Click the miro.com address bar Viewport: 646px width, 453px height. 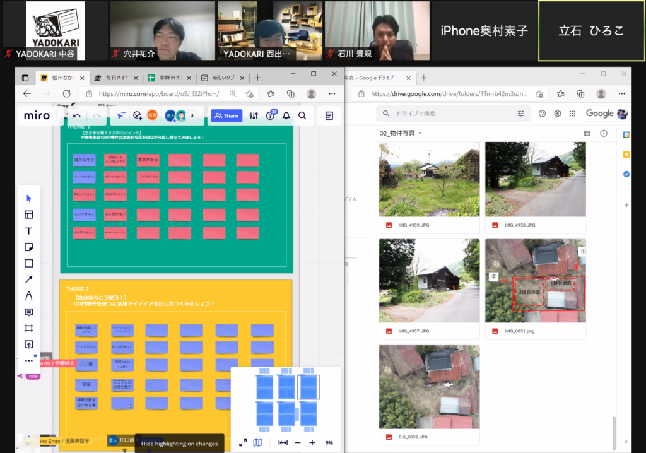tap(158, 93)
